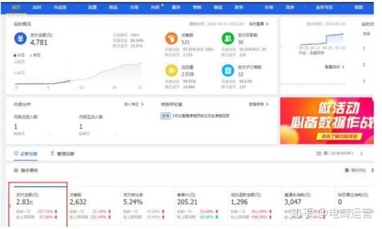Toggle the 今日 legend in the realtime chart
Image resolution: width=382 pixels, height=229 pixels.
pyautogui.click(x=19, y=55)
